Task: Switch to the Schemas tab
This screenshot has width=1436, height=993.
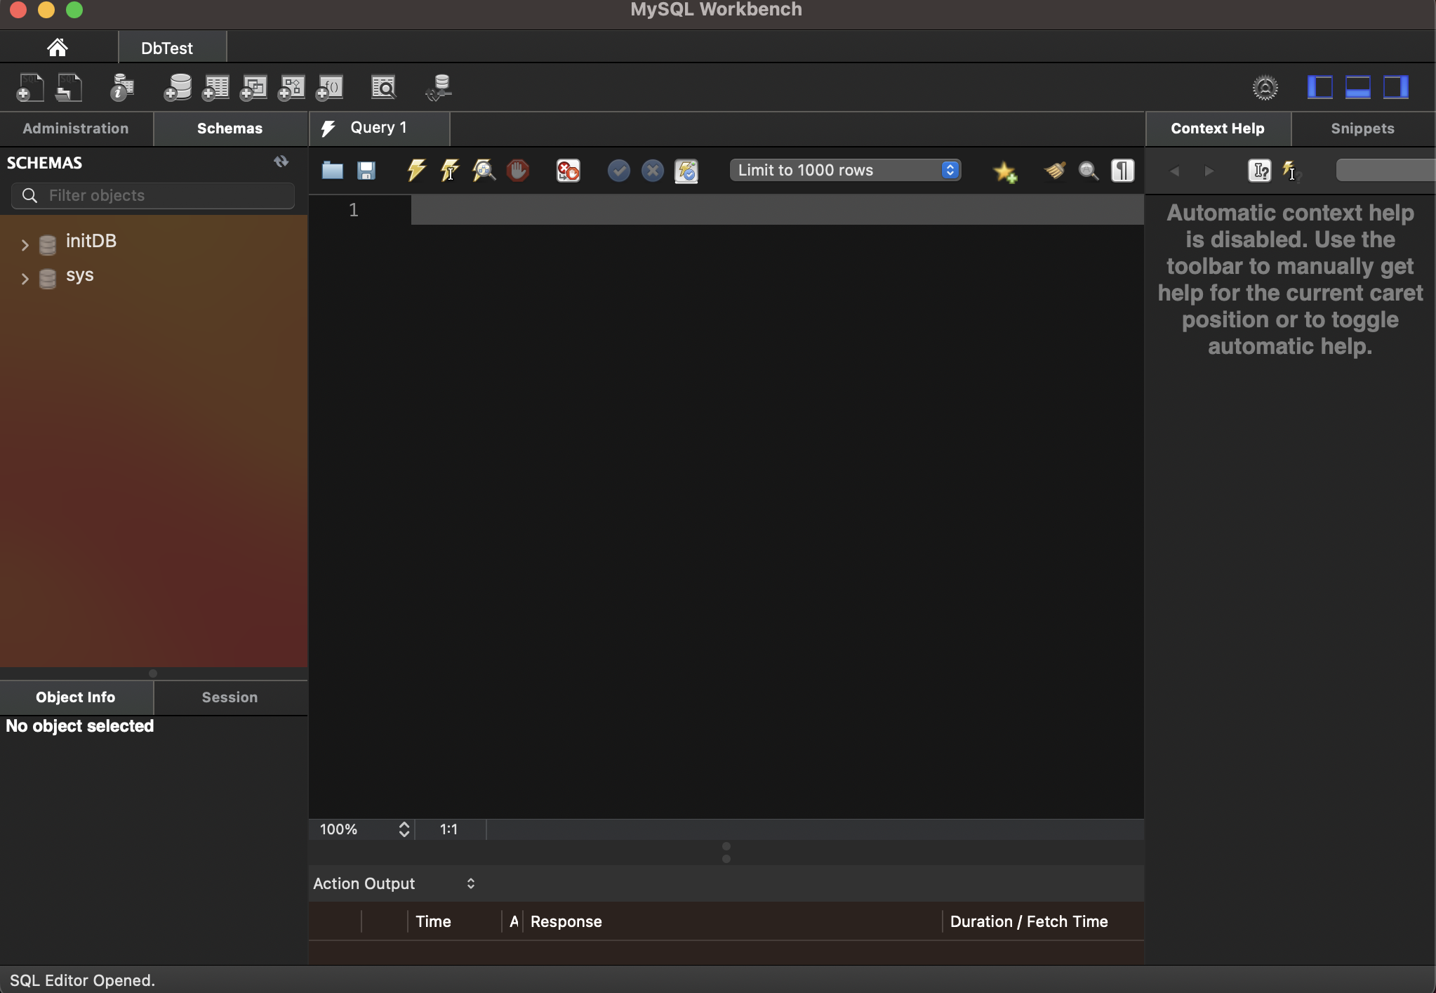Action: [x=230, y=129]
